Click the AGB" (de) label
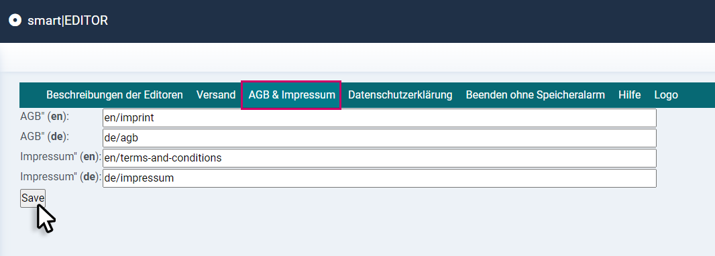This screenshot has width=715, height=256. pyautogui.click(x=45, y=137)
